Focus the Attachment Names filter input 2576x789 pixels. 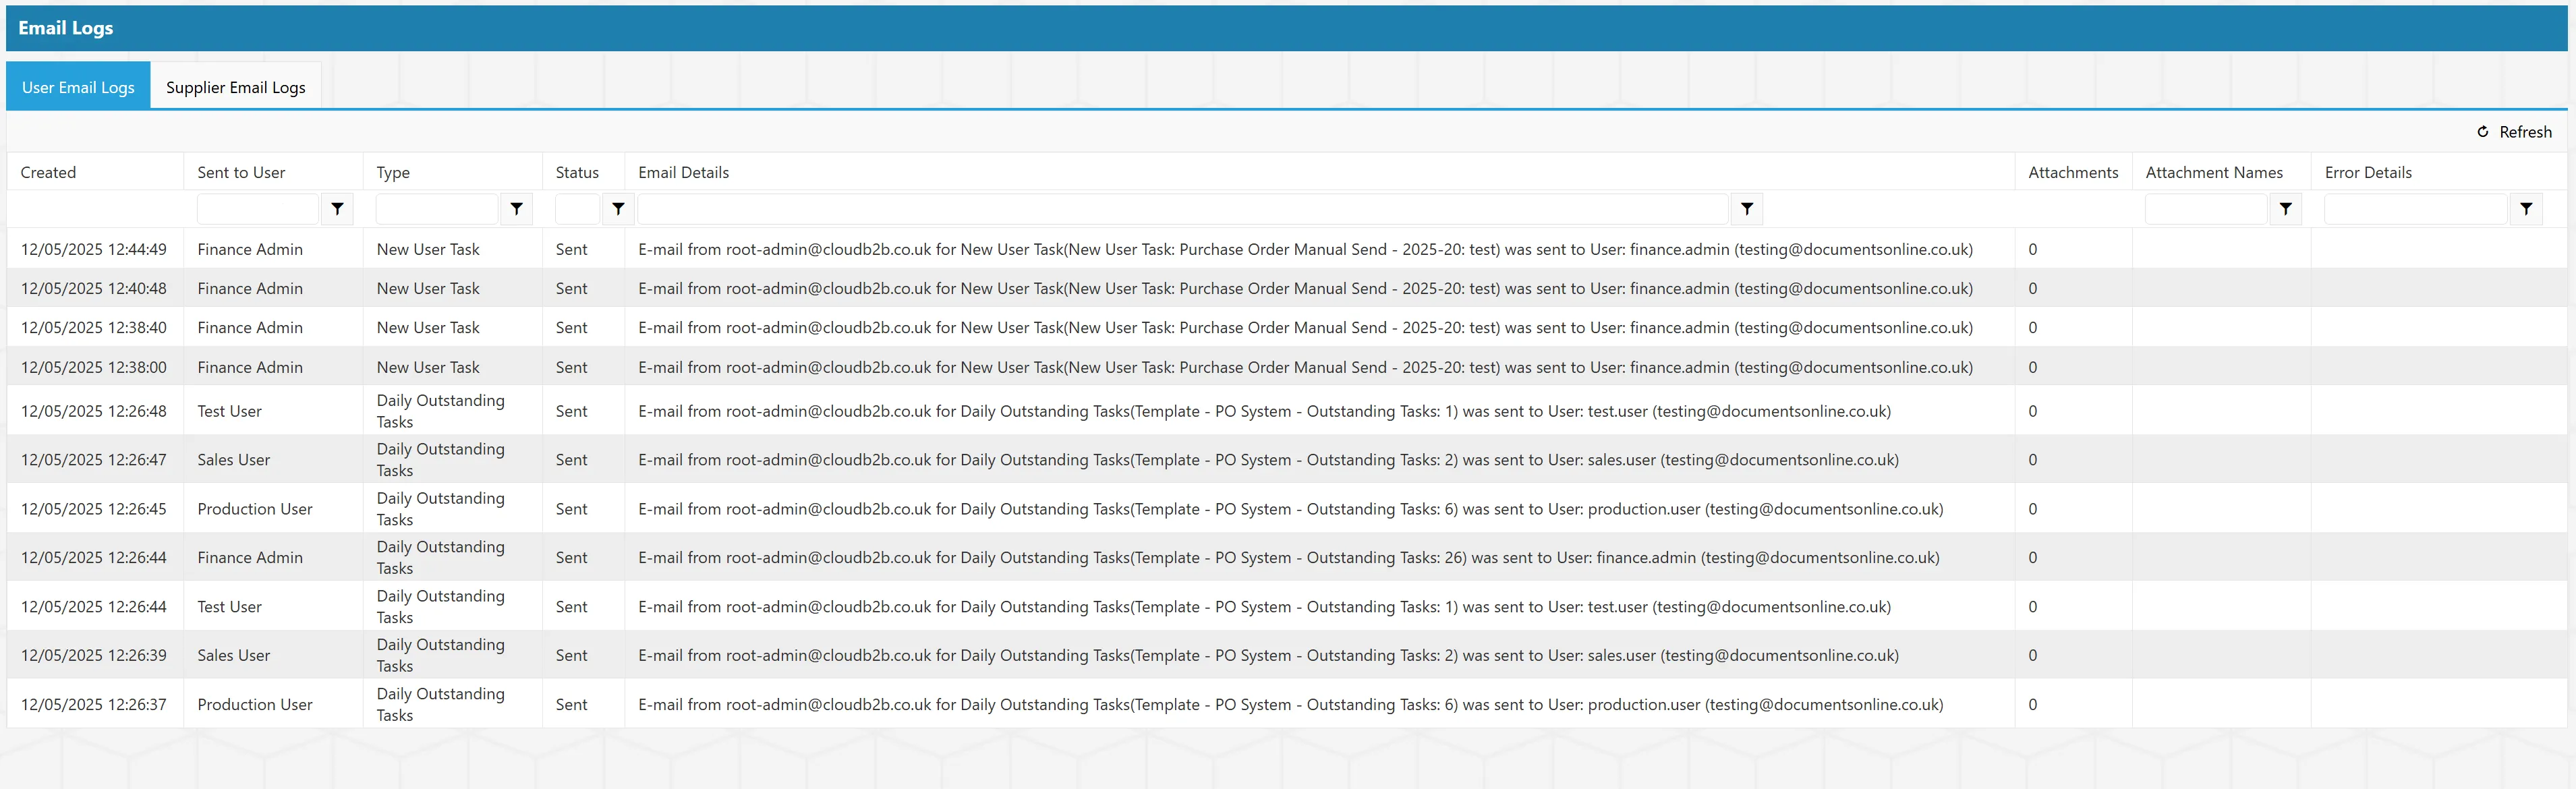coord(2206,209)
